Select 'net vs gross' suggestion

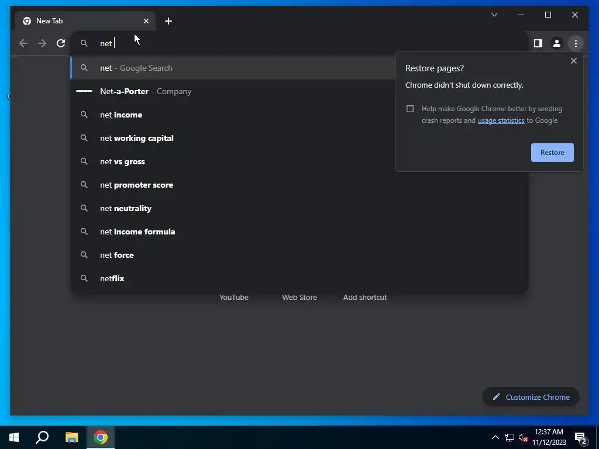(233, 161)
